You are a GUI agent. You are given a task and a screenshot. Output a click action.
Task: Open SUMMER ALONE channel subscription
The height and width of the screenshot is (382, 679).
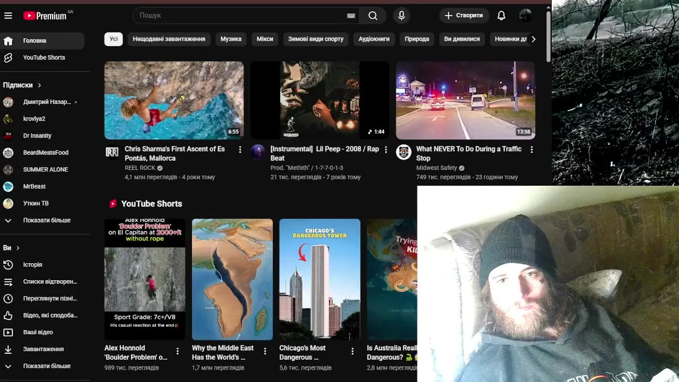tap(42, 170)
